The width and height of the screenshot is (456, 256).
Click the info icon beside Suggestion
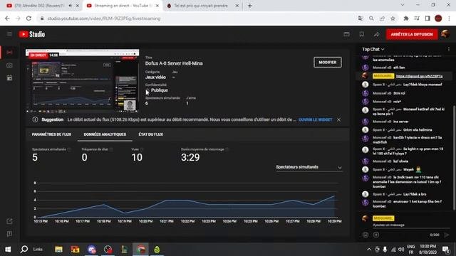tap(35, 119)
